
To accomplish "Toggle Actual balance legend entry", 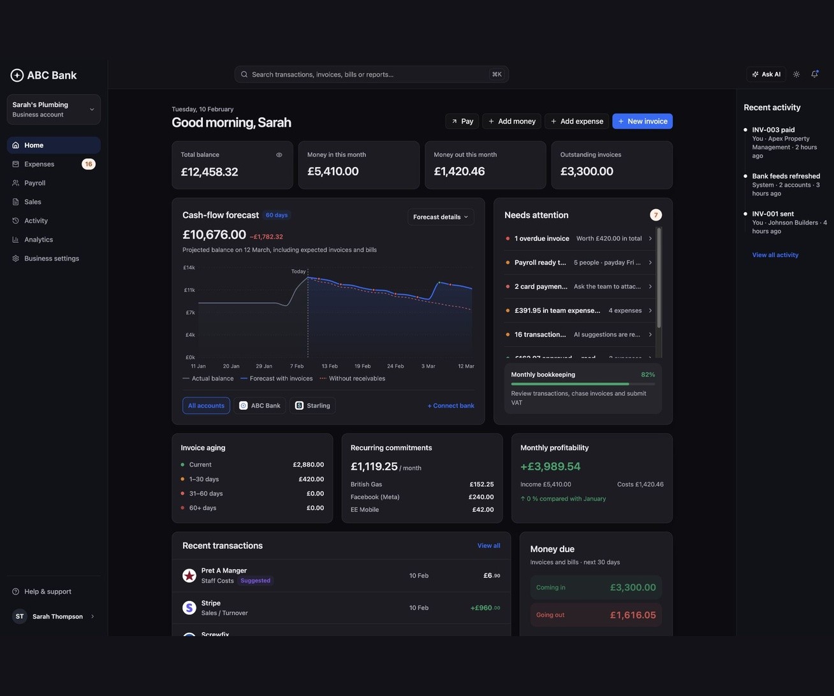I will [208, 379].
